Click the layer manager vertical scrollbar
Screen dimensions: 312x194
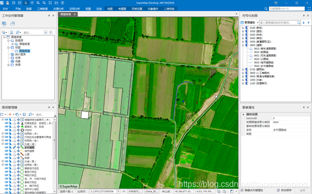[x=54, y=141]
